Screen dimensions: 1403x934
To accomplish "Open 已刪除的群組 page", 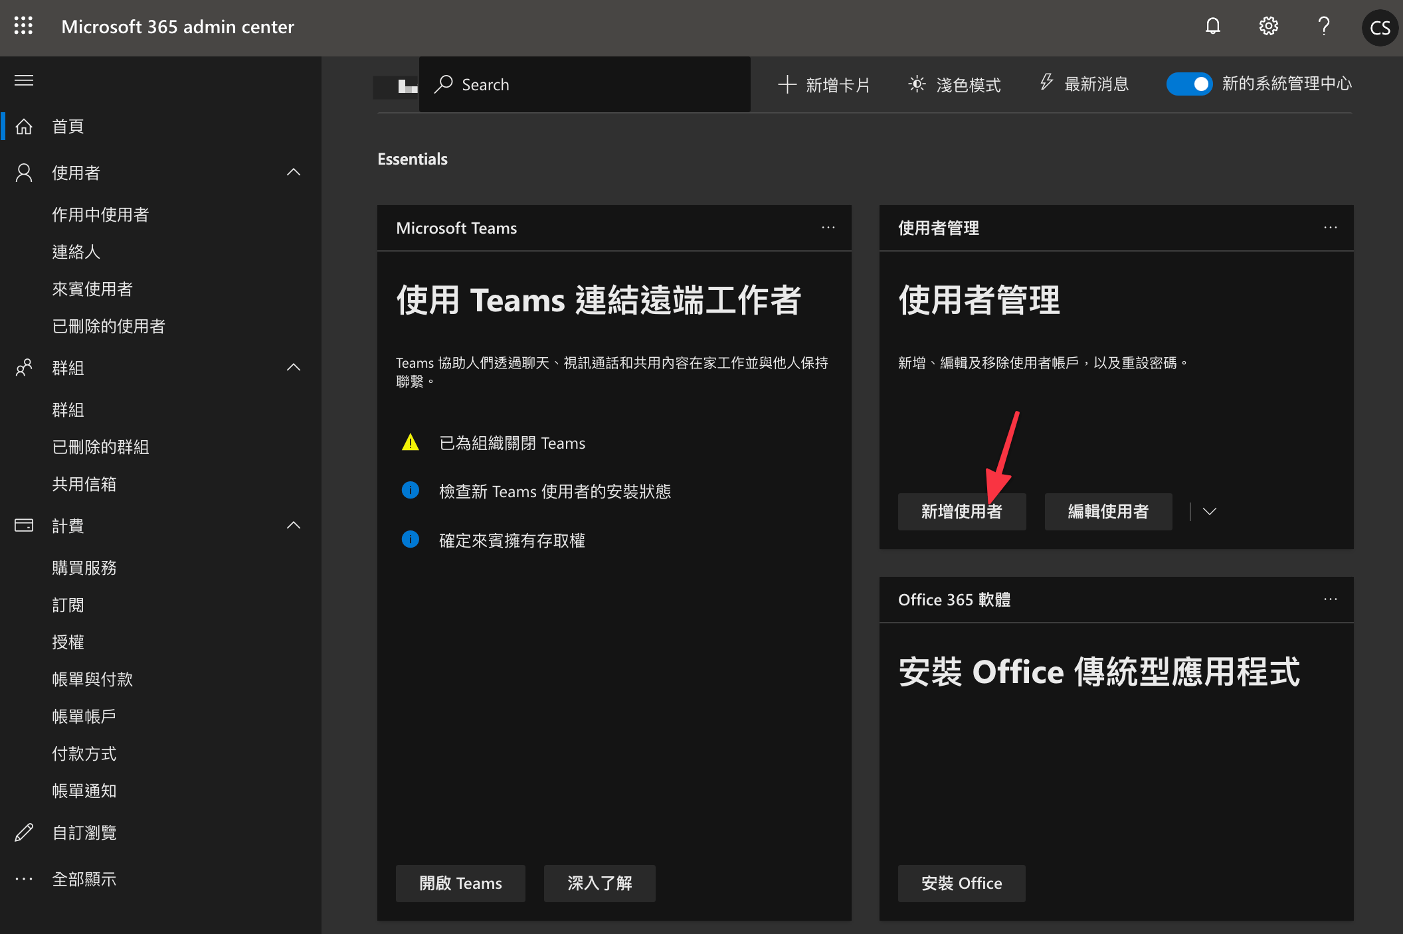I will (x=100, y=447).
